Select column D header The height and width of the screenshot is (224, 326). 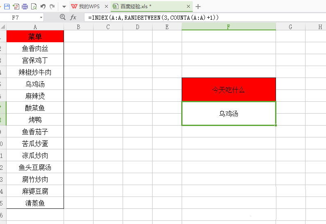(138, 27)
